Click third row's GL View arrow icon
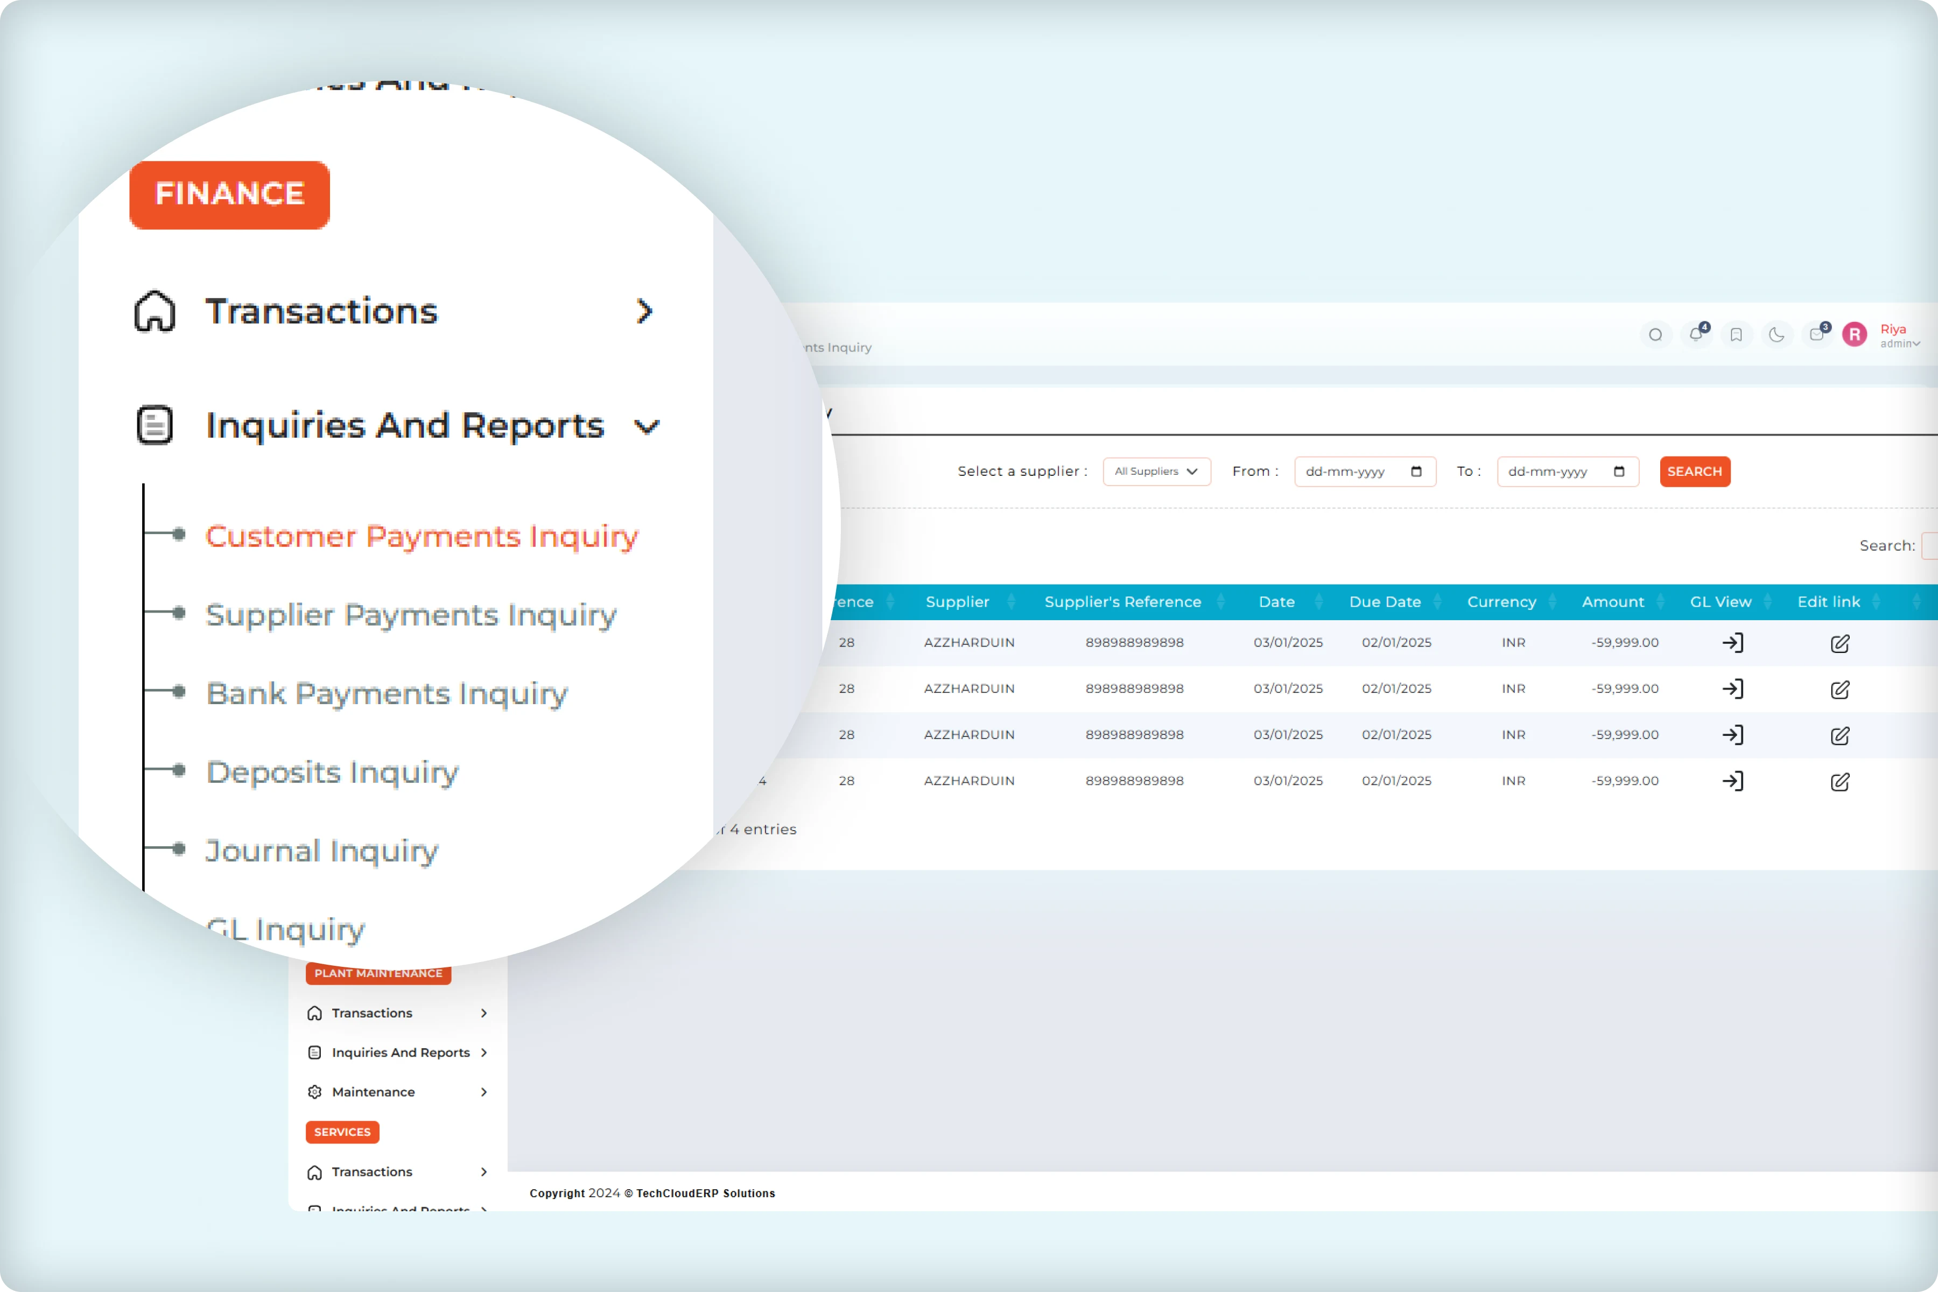Image resolution: width=1938 pixels, height=1292 pixels. pos(1732,735)
